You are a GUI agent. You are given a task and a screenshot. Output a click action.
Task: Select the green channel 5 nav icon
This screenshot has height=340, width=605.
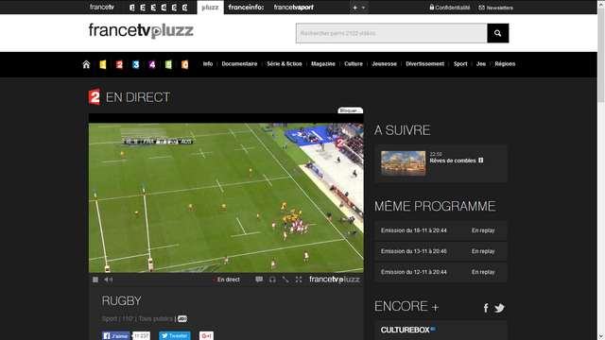168,64
